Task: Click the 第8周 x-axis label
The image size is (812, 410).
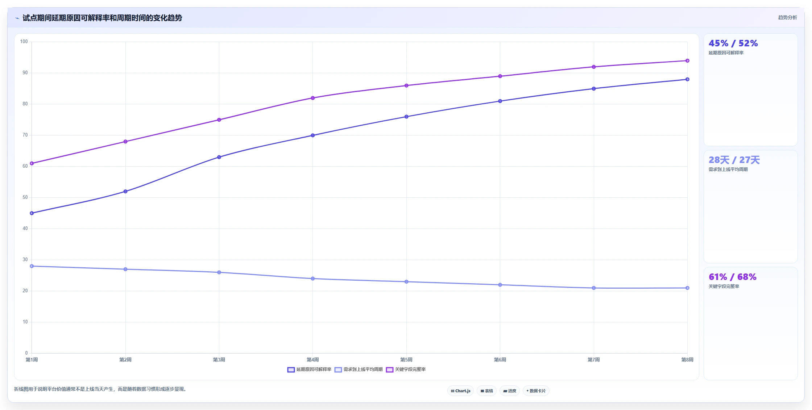Action: [687, 360]
